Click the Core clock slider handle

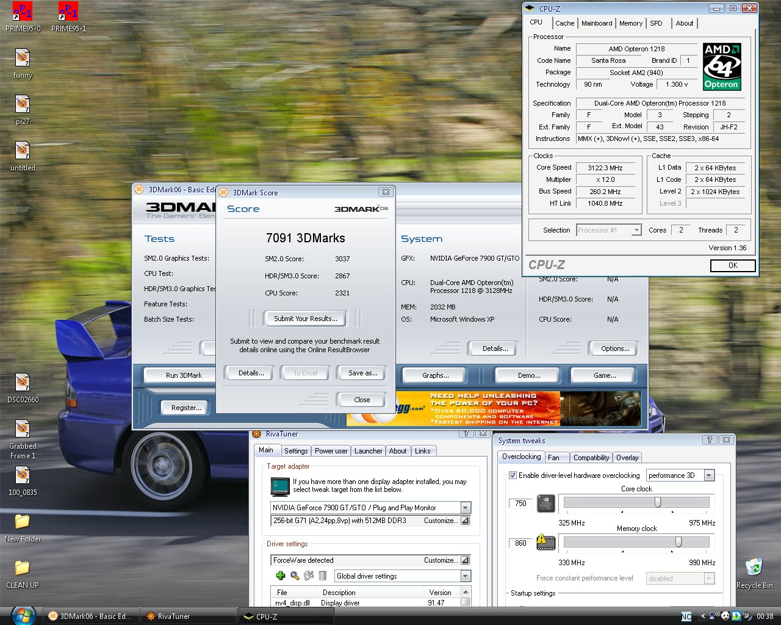click(x=658, y=502)
